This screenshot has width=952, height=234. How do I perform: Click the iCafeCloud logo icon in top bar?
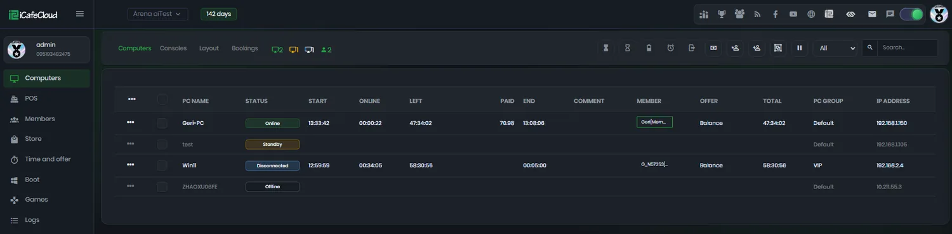pyautogui.click(x=829, y=14)
